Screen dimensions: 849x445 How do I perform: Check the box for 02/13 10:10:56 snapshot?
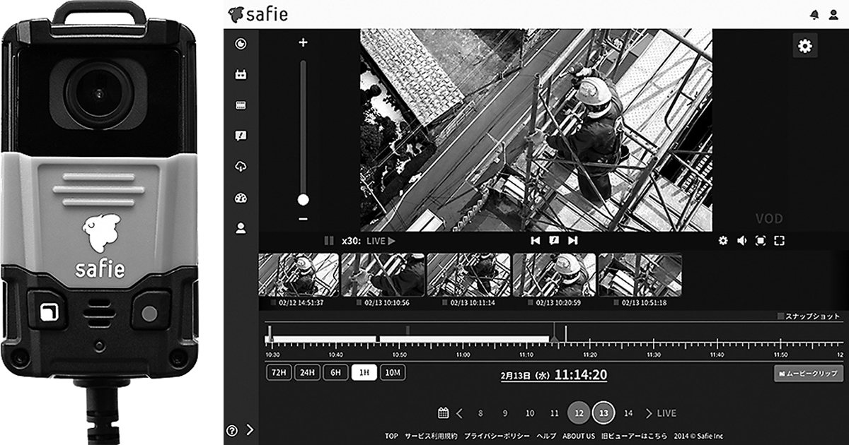359,303
